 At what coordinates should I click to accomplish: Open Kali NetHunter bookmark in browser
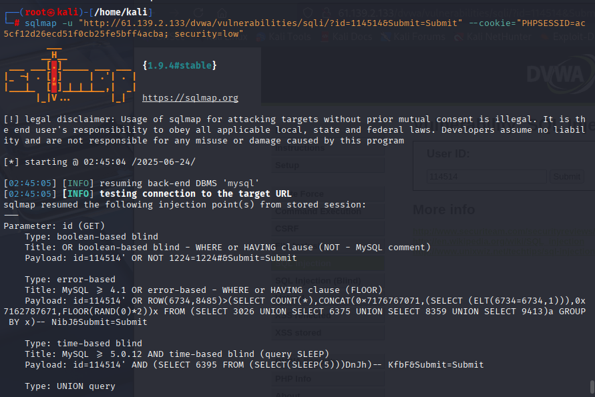tap(493, 37)
